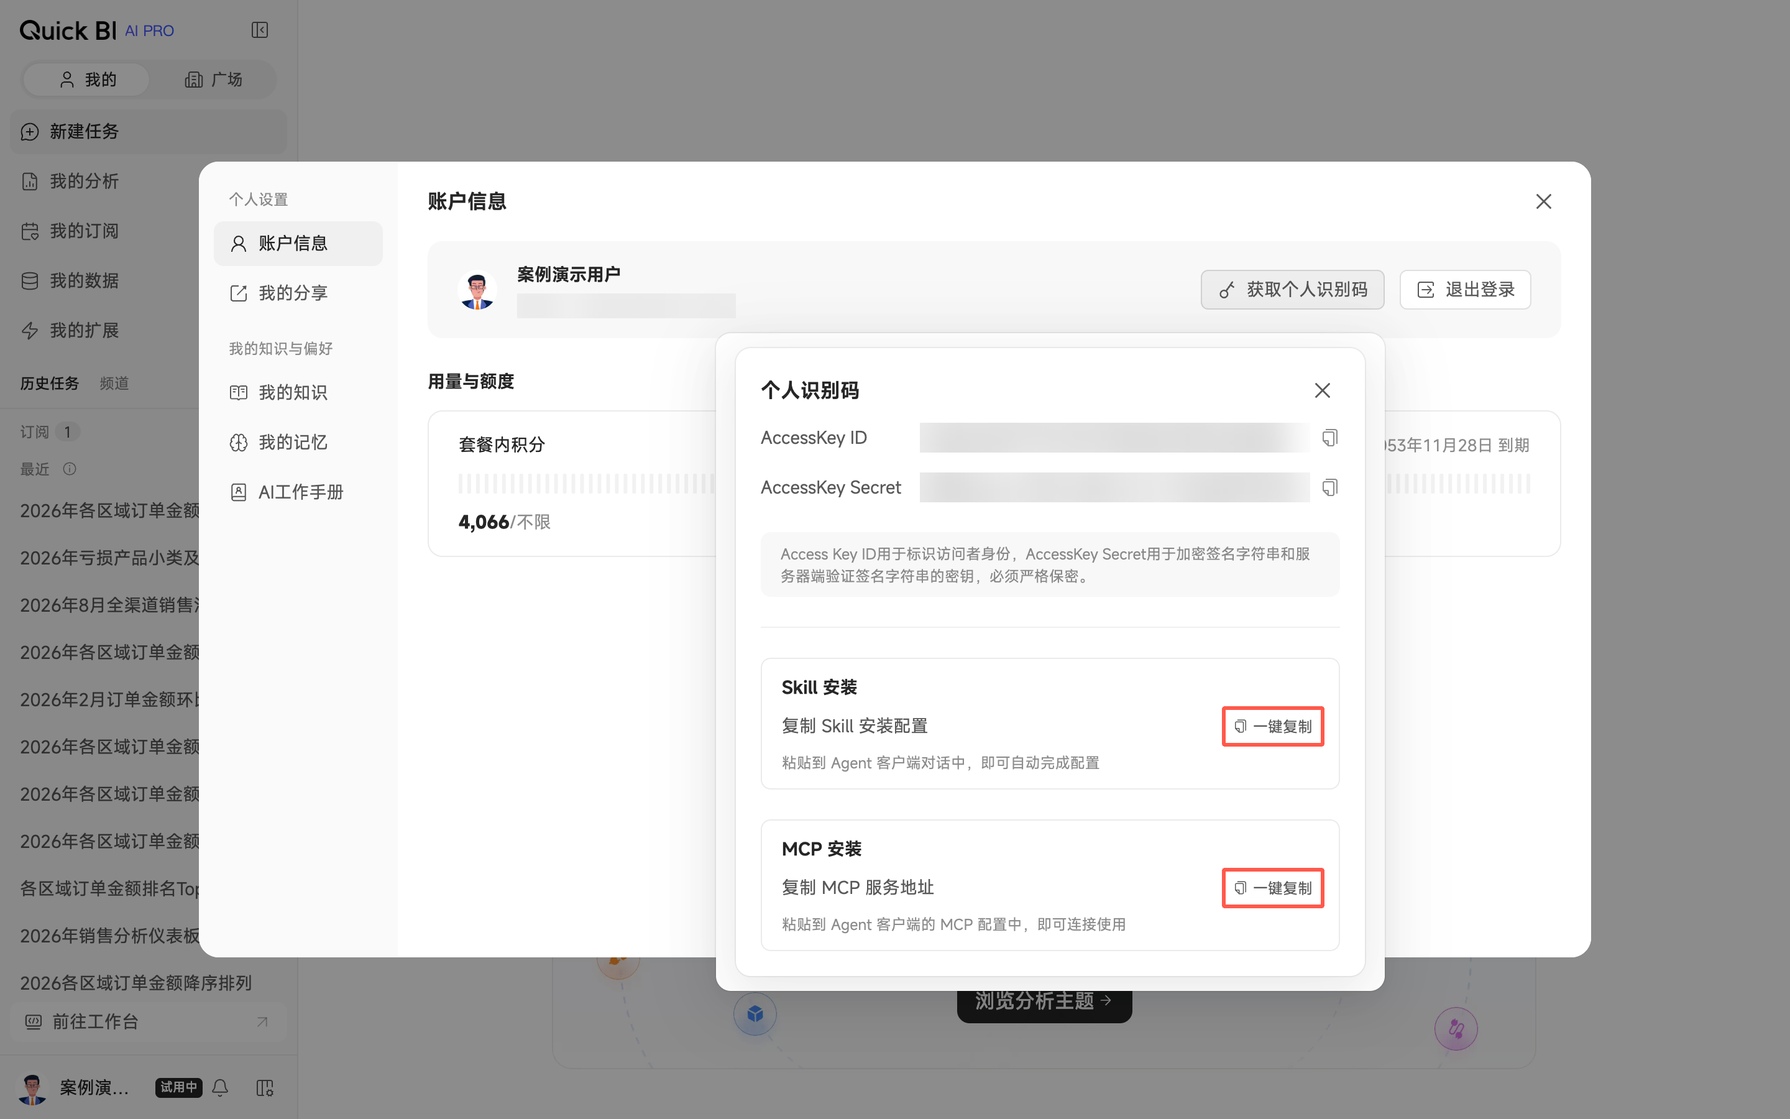Click the profile avatar of 案例演示用户
1790x1119 pixels.
[477, 289]
